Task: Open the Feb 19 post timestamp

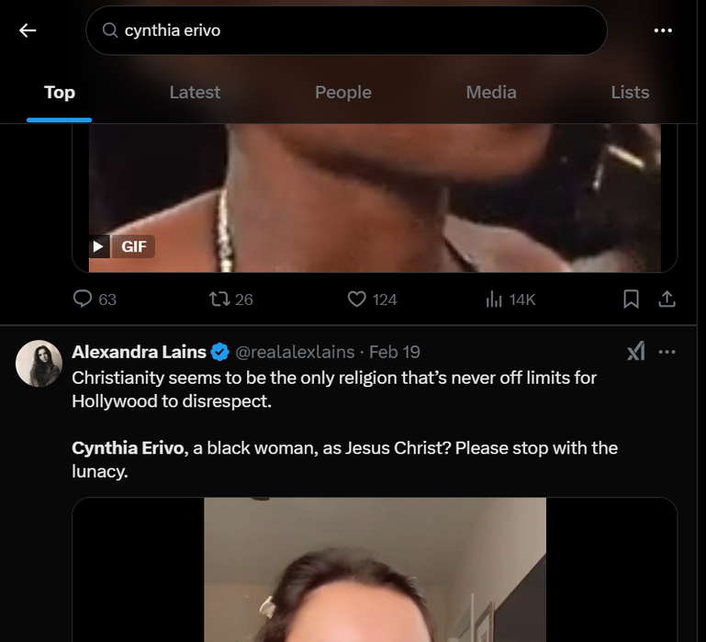Action: pyautogui.click(x=395, y=352)
